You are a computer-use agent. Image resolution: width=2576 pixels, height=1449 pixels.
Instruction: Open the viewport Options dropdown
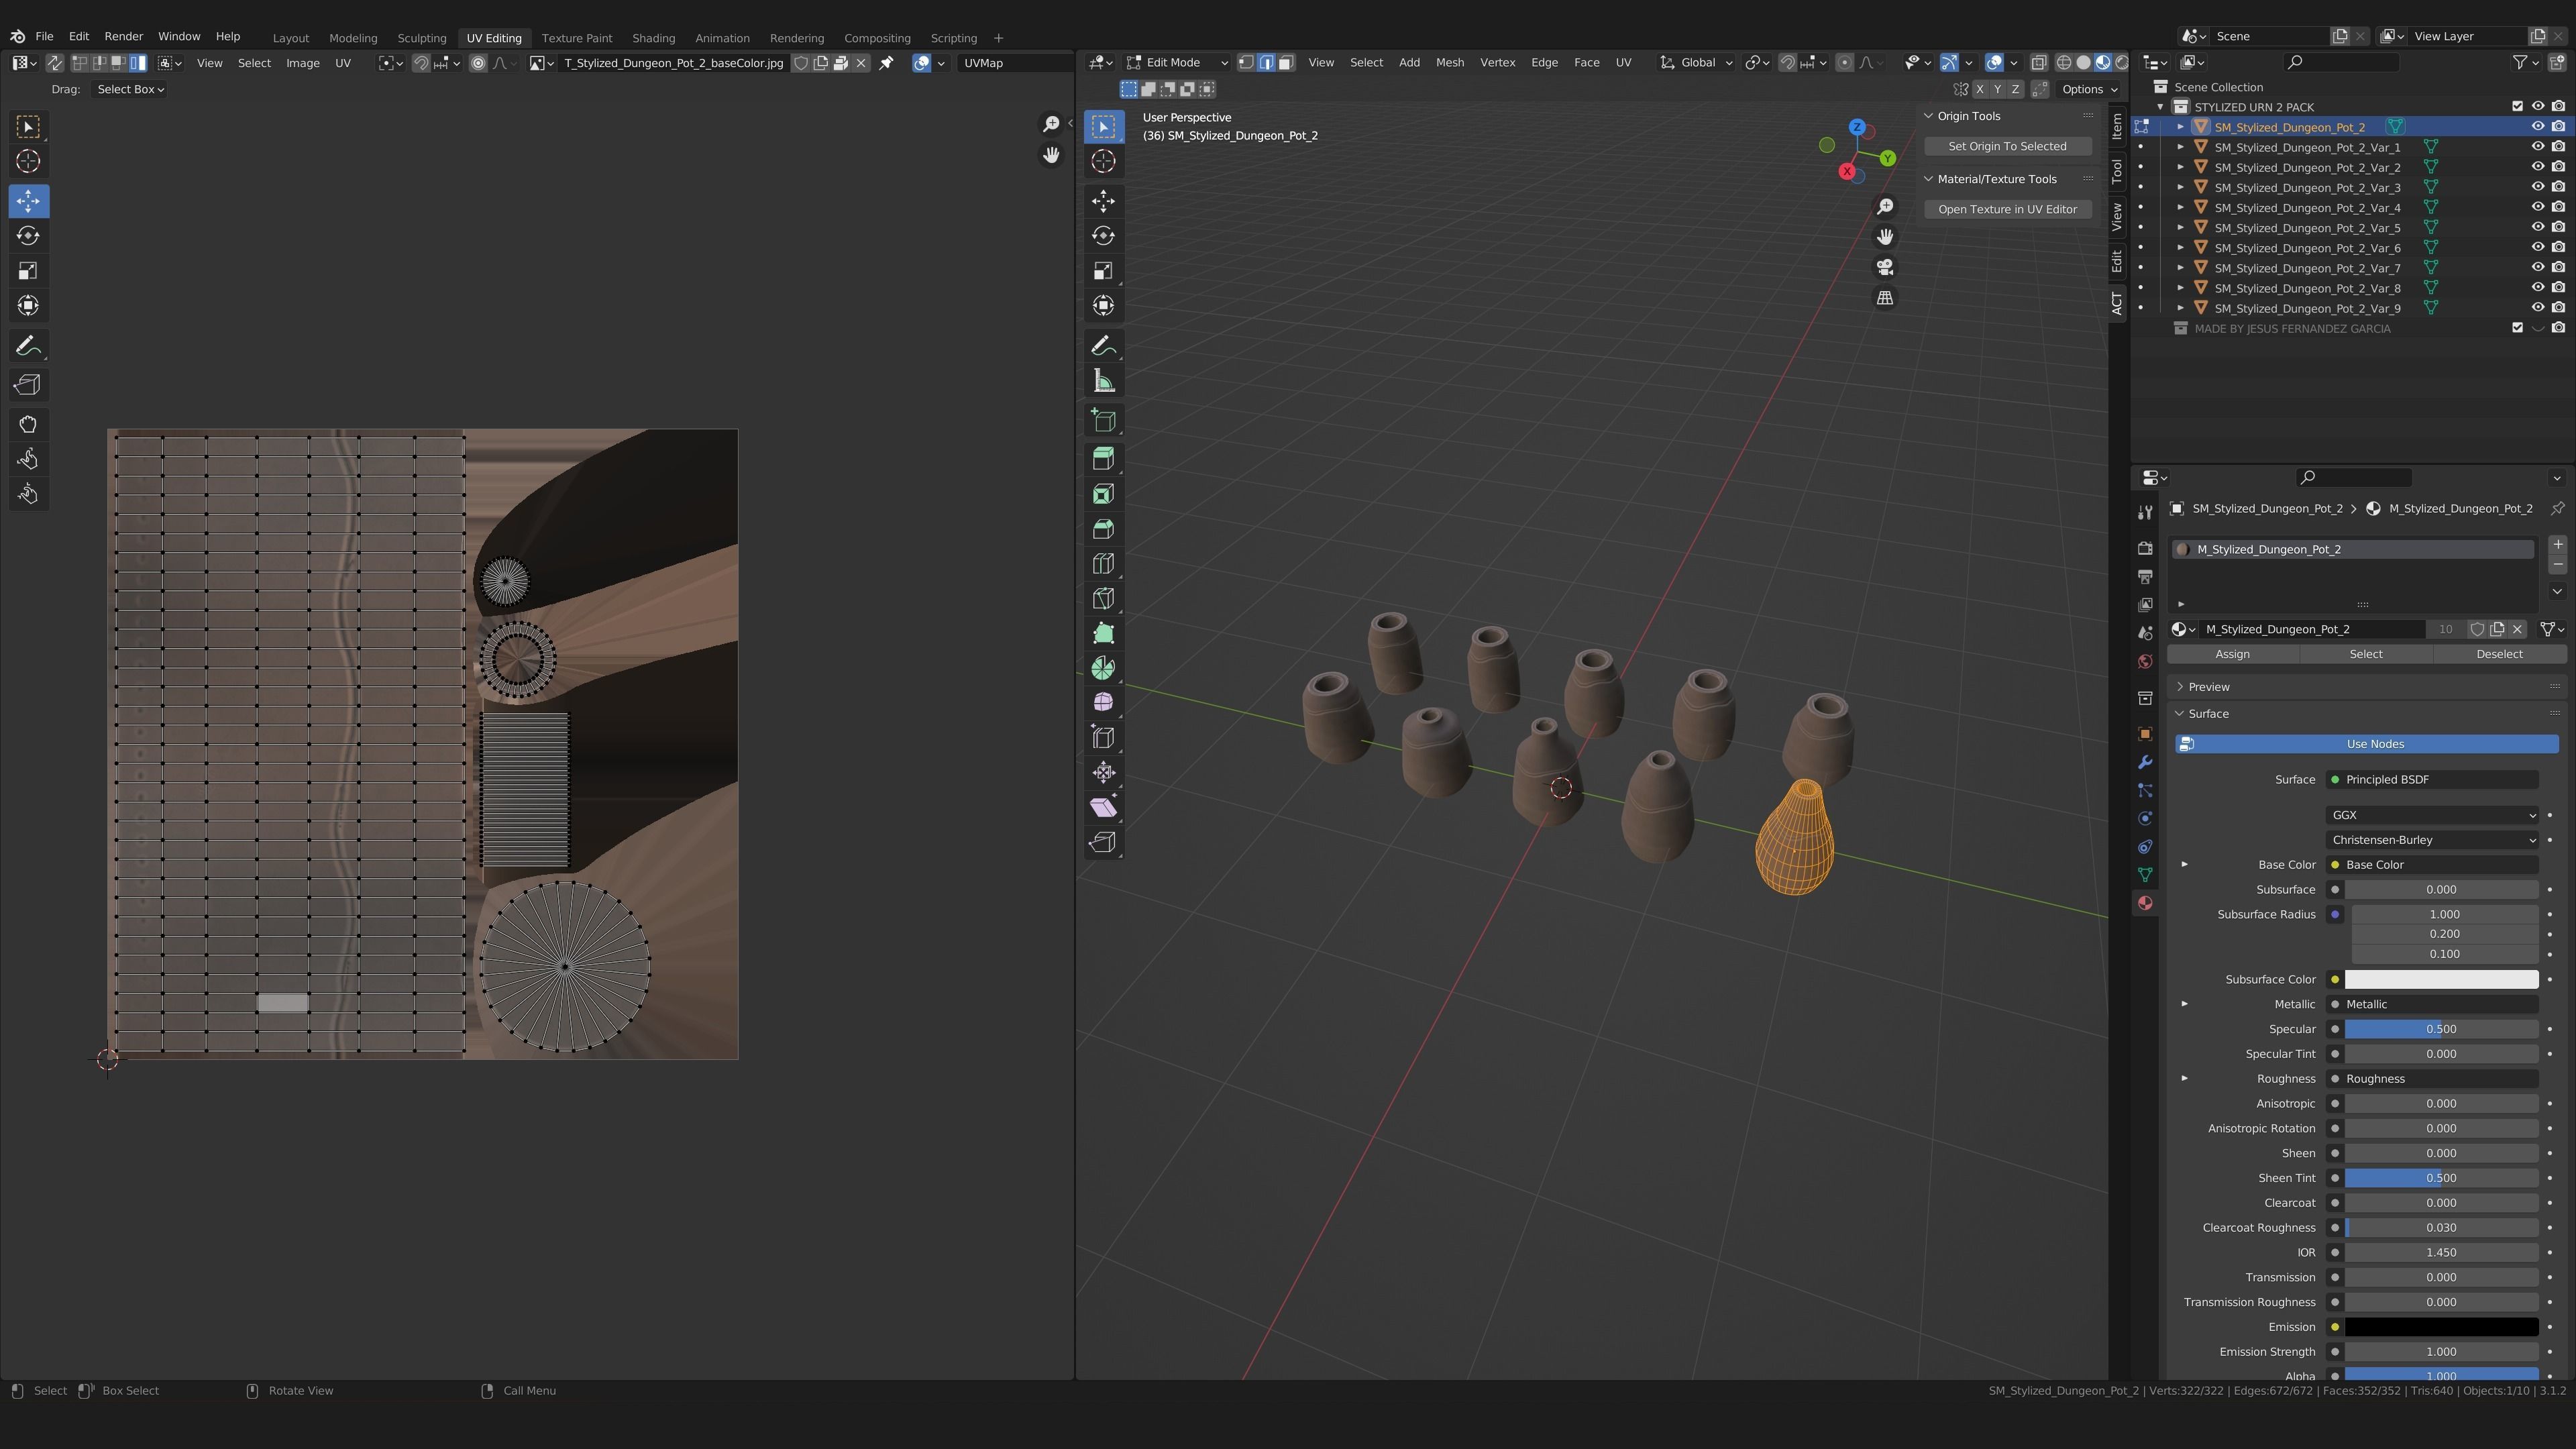[x=2089, y=89]
